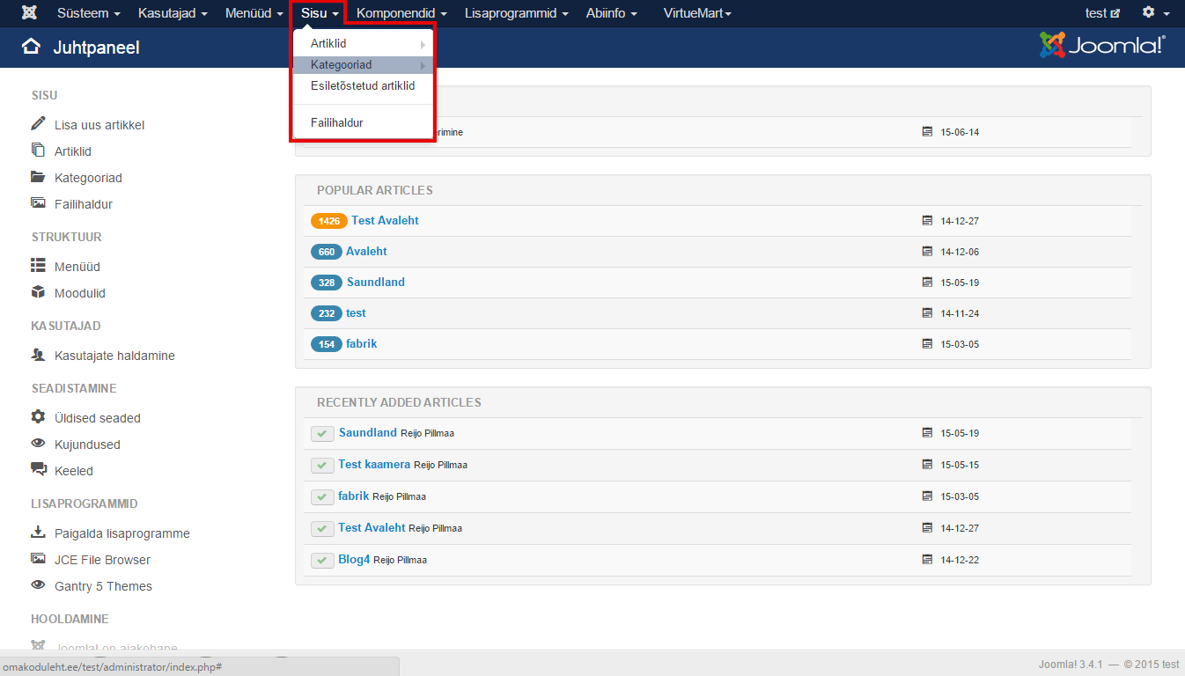Open the VirtueMart dropdown menu
The height and width of the screenshot is (676, 1185).
(x=697, y=13)
